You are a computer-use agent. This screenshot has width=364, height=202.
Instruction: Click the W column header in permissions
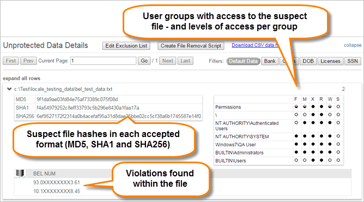(330, 99)
